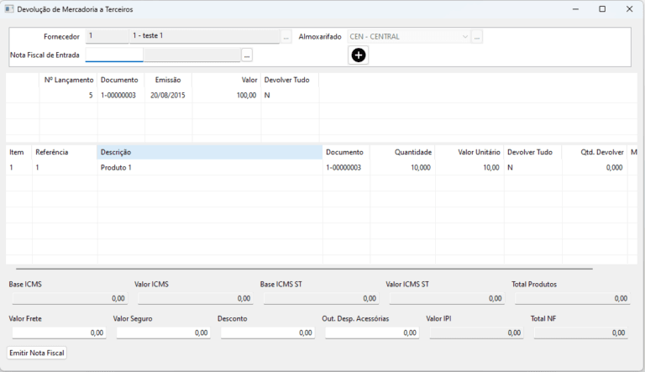Click the Fornecedor name field '1 - teste 1'
Image resolution: width=645 pixels, height=372 pixels.
coord(204,36)
